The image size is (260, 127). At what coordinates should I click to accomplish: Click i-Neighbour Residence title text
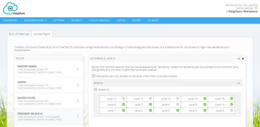[242, 12]
